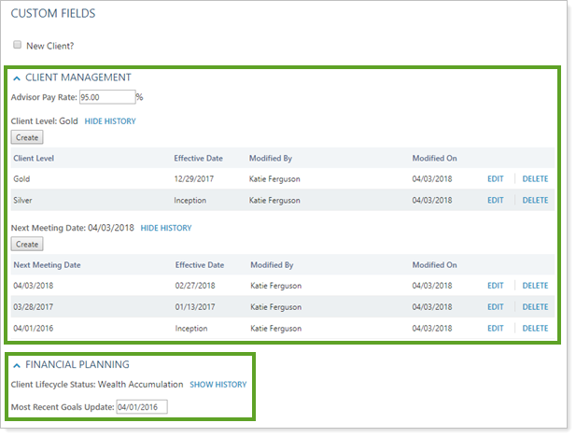Image resolution: width=576 pixels, height=437 pixels.
Task: Edit the 03/28/2017 meeting date row
Action: point(495,307)
